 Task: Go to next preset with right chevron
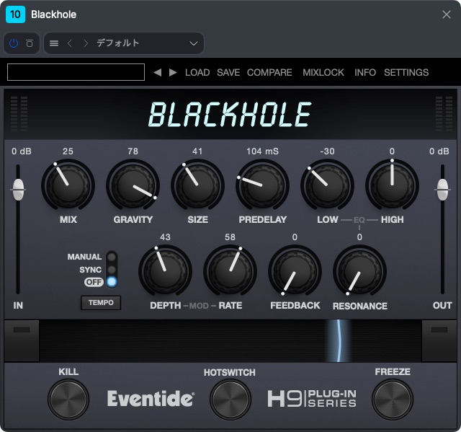pyautogui.click(x=86, y=43)
